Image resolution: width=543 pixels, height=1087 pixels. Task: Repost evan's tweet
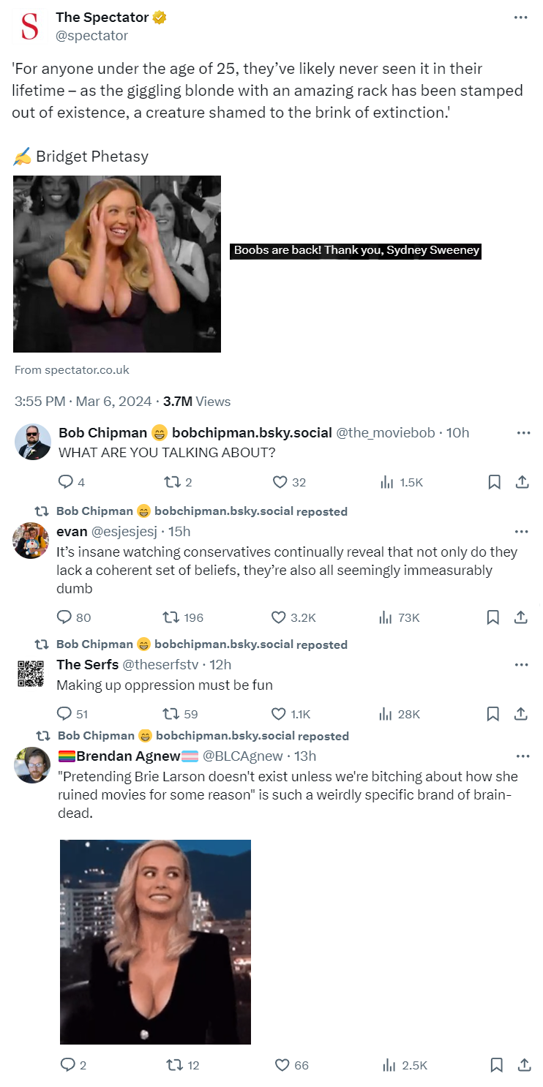tap(171, 617)
